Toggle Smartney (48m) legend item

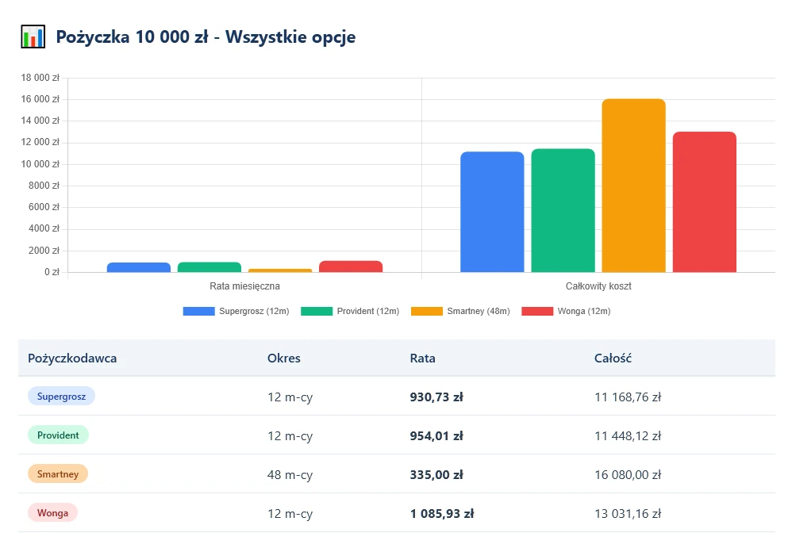[x=460, y=311]
